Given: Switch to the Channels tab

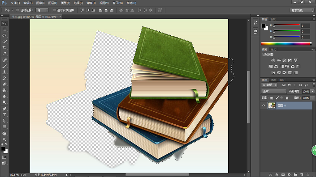Looking at the screenshot, I should 273,80.
